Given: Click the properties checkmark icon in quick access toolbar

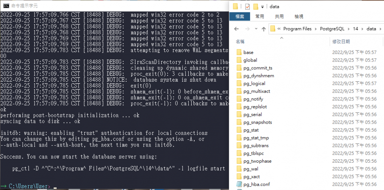Looking at the screenshot, I should pos(247,7).
